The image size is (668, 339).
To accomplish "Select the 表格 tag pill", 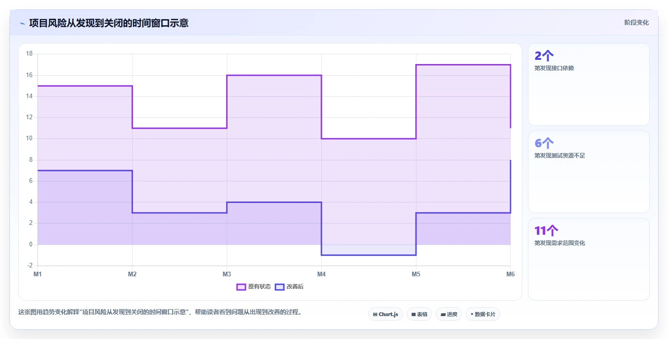I will pos(419,314).
